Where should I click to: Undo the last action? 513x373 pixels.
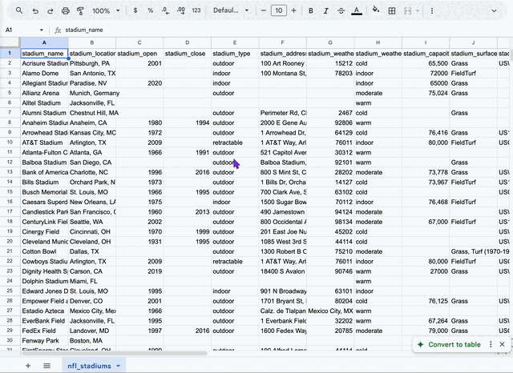pyautogui.click(x=35, y=10)
